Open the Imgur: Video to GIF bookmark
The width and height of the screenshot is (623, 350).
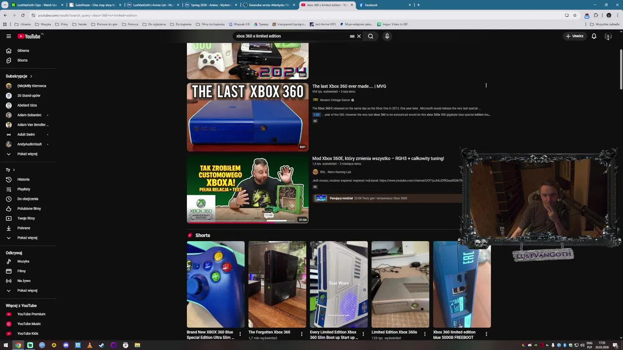coord(392,24)
